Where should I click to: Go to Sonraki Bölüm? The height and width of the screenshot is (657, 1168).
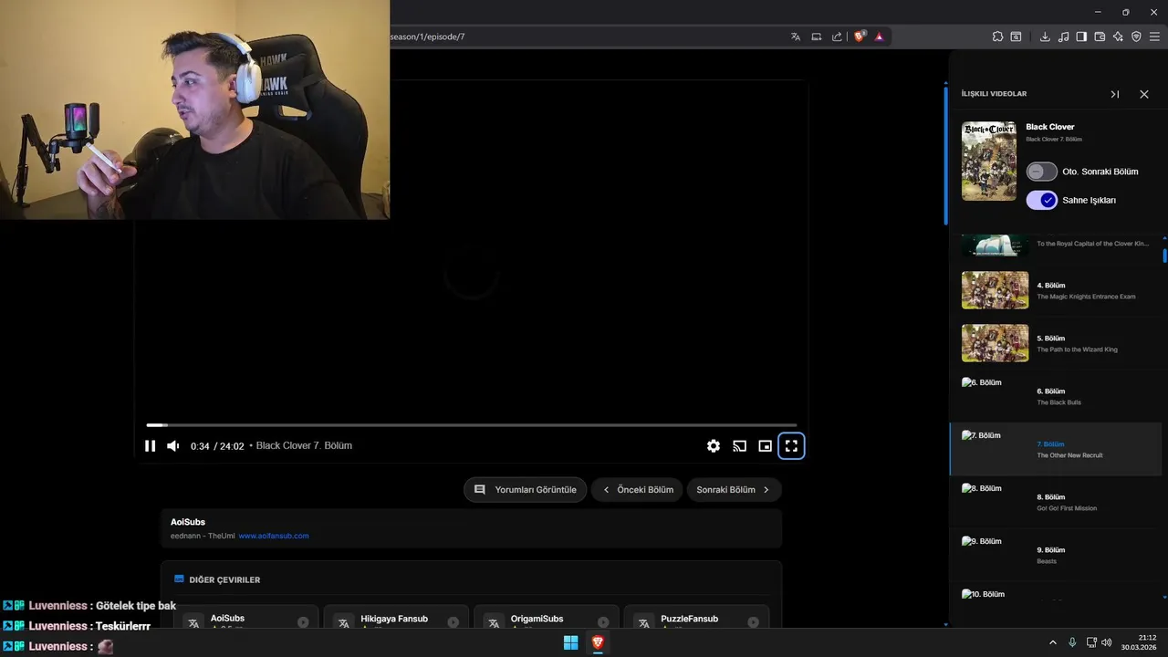coord(734,490)
